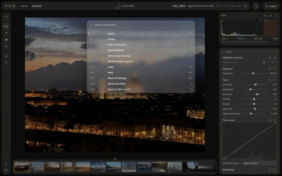
Task: Click the undo arrow in Edit panel
Action: 265,16
